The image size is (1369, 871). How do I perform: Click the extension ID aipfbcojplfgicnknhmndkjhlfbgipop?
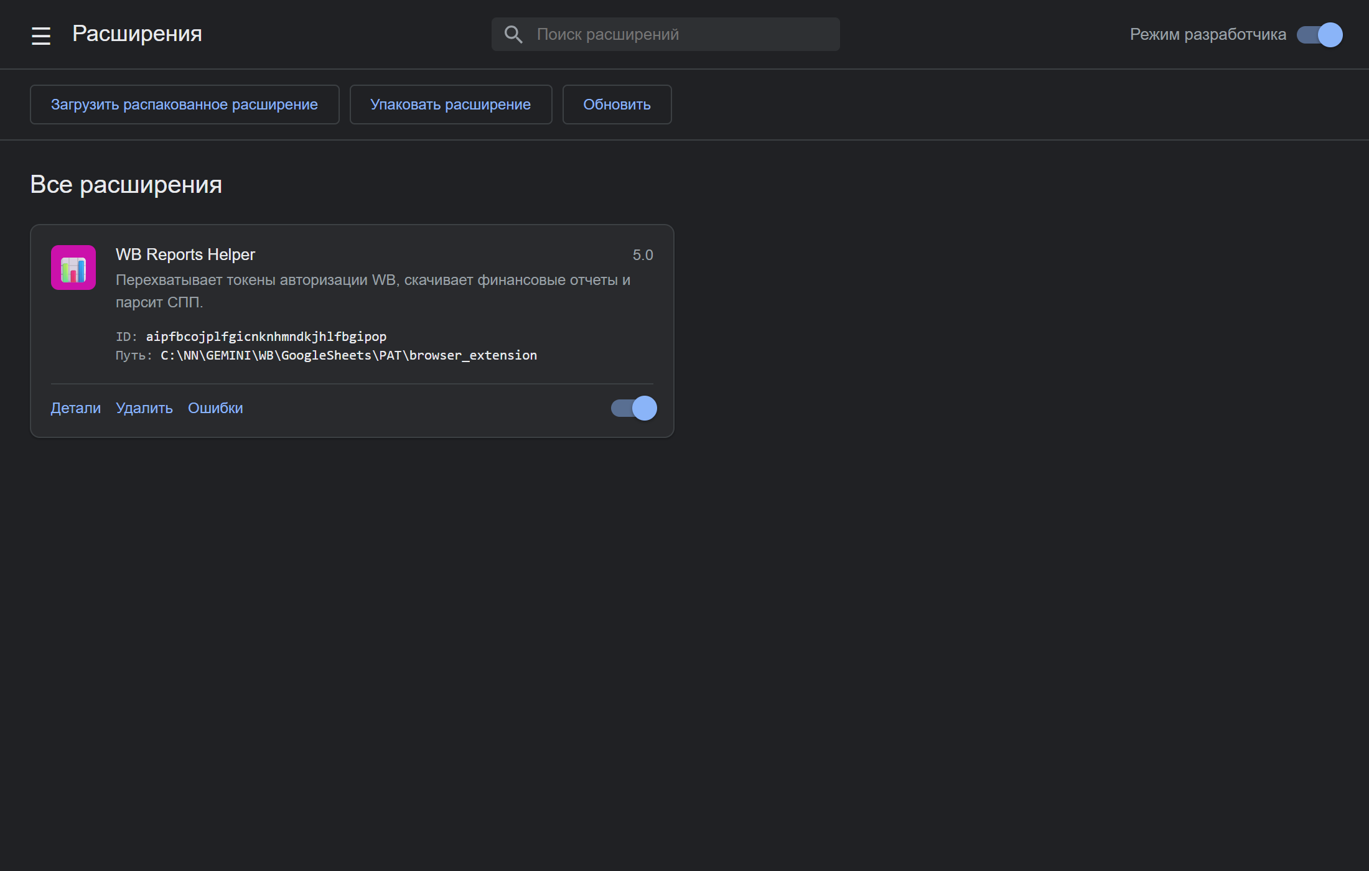coord(266,337)
